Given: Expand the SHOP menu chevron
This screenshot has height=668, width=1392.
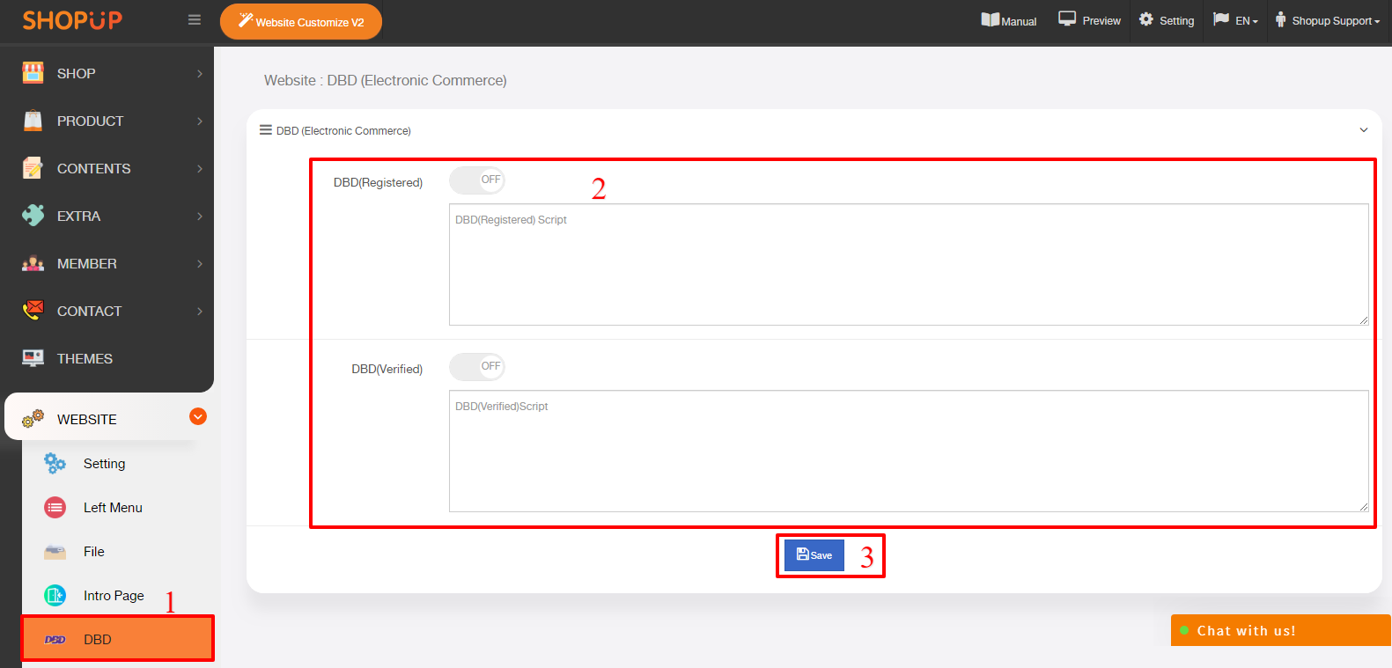Looking at the screenshot, I should click(x=200, y=74).
